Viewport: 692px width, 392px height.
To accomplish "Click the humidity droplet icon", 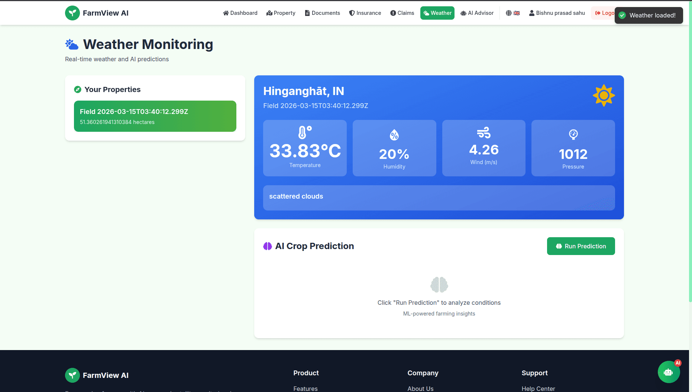I will 394,135.
